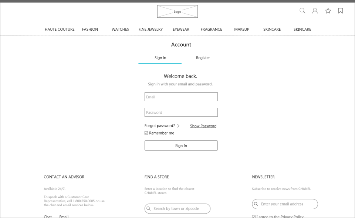Image resolution: width=355 pixels, height=218 pixels.
Task: Open the FRAGRANCE navigation item
Action: 211,29
